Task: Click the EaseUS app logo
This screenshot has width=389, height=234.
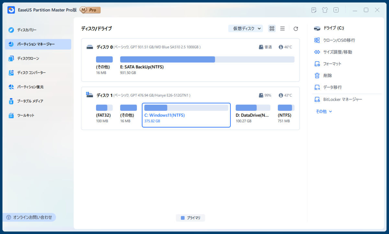Action: coord(11,10)
